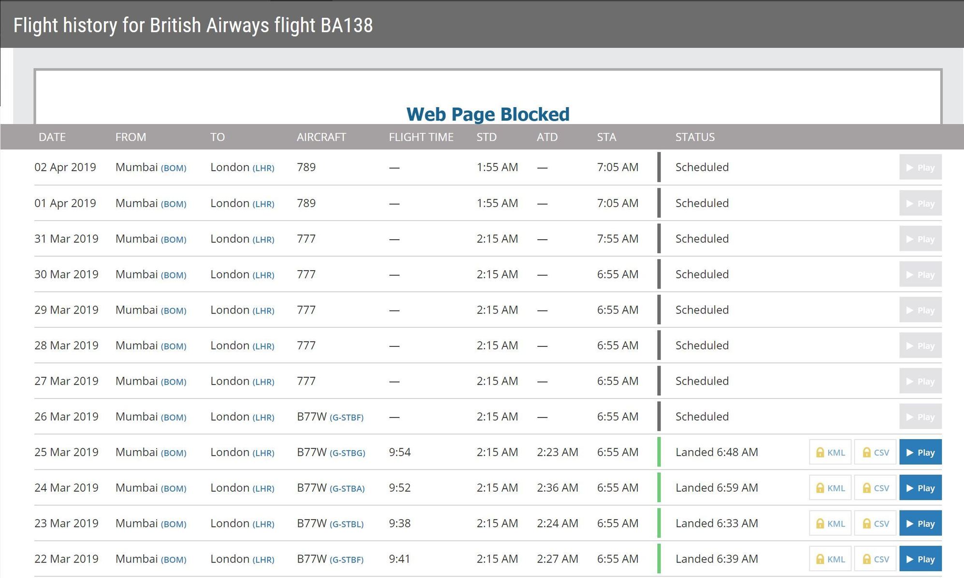The height and width of the screenshot is (578, 964).
Task: Click the CSV lock icon for 22 Mar 2019
Action: pos(865,558)
